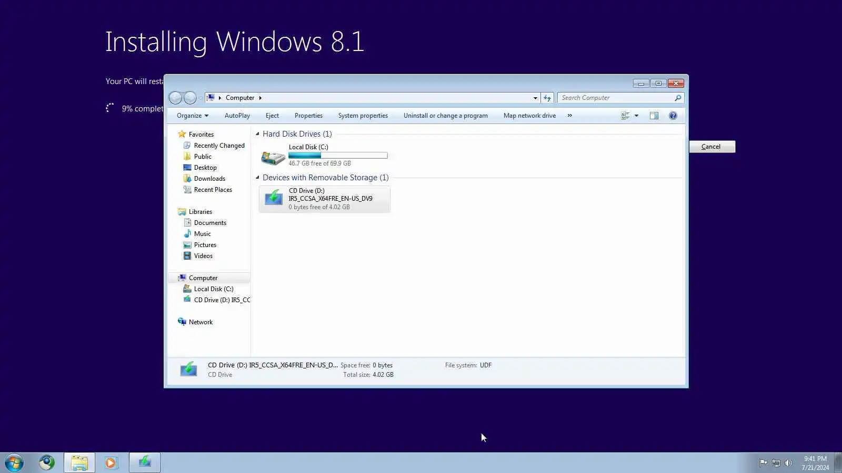842x473 pixels.
Task: Launch the browser from the taskbar
Action: pos(47,462)
